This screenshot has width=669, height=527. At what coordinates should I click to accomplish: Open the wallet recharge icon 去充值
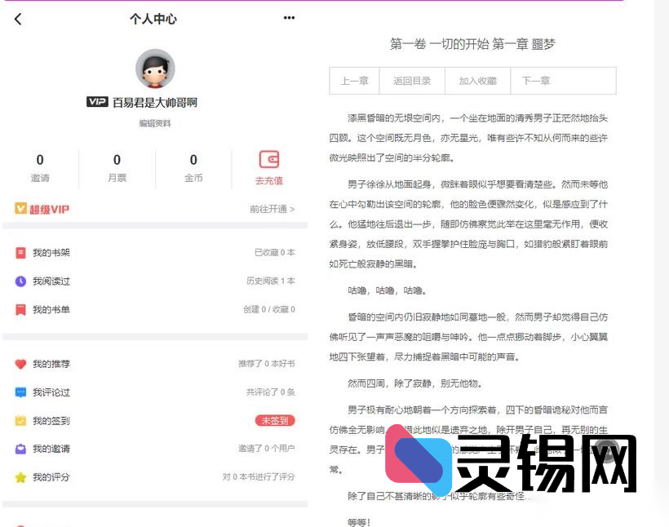click(269, 160)
